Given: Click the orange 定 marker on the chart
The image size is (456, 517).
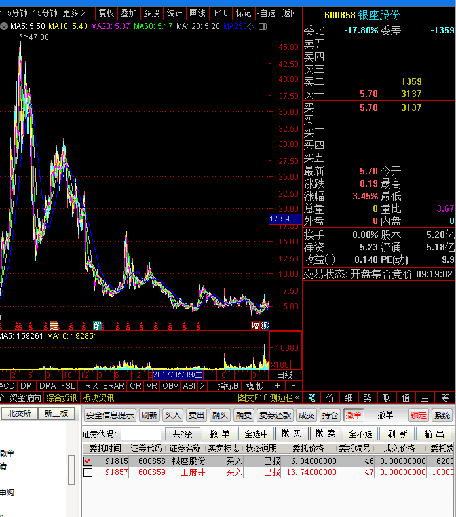Looking at the screenshot, I should click(x=54, y=326).
